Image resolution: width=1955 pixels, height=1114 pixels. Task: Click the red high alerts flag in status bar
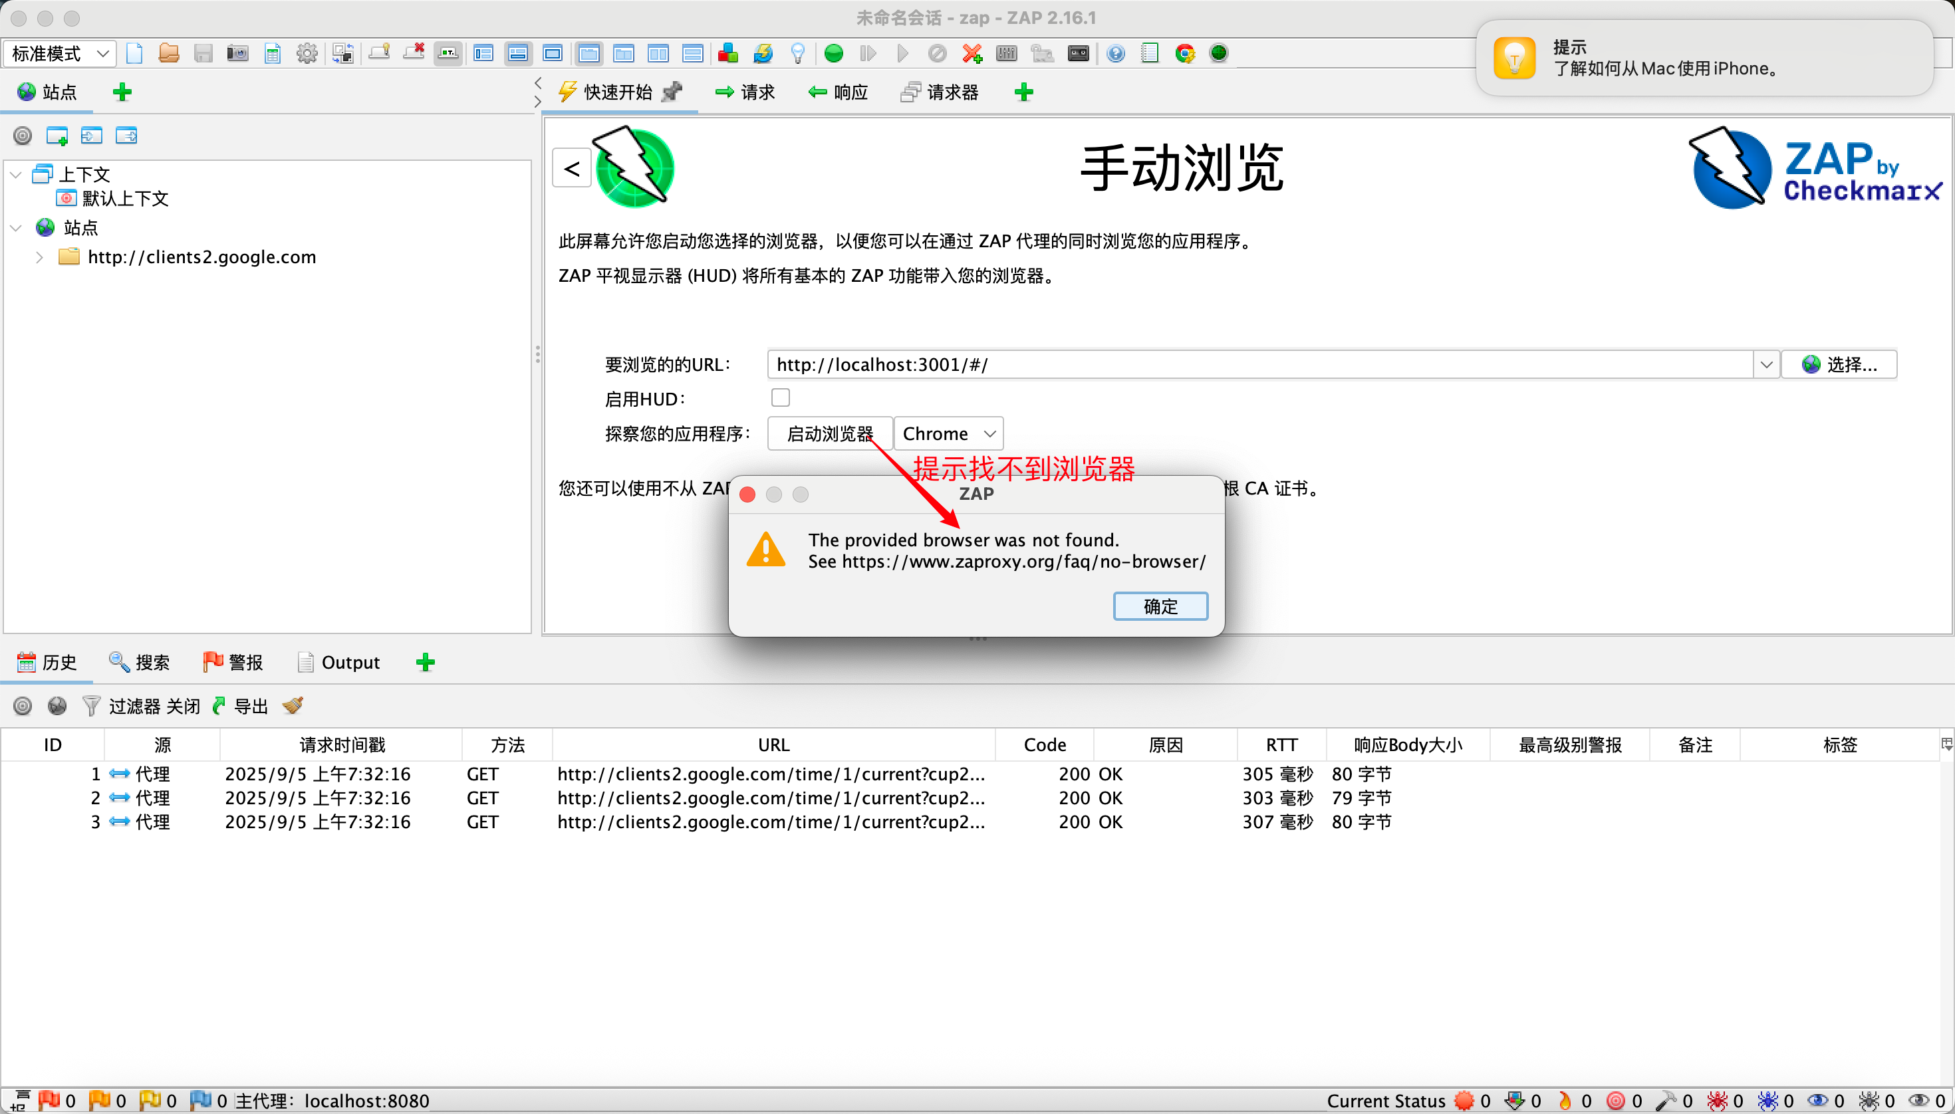pyautogui.click(x=49, y=1100)
